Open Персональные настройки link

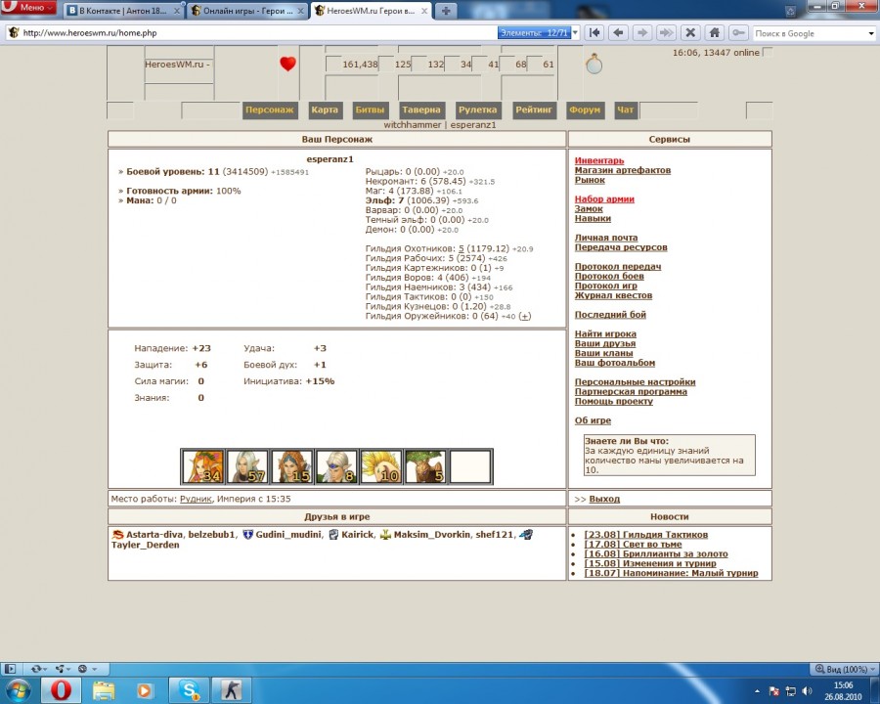coord(635,381)
